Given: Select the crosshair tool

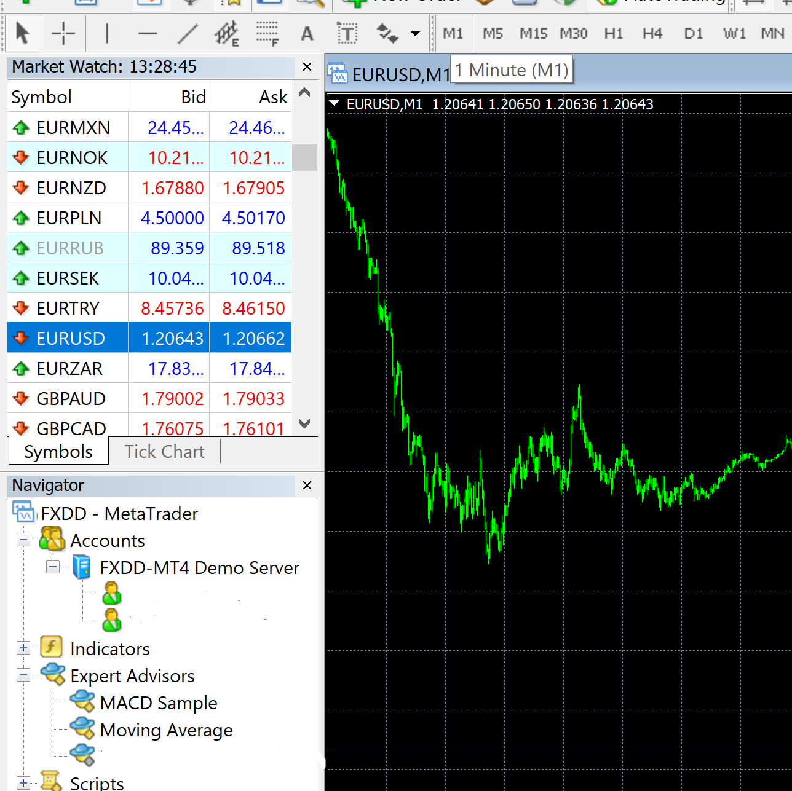Looking at the screenshot, I should [x=63, y=33].
